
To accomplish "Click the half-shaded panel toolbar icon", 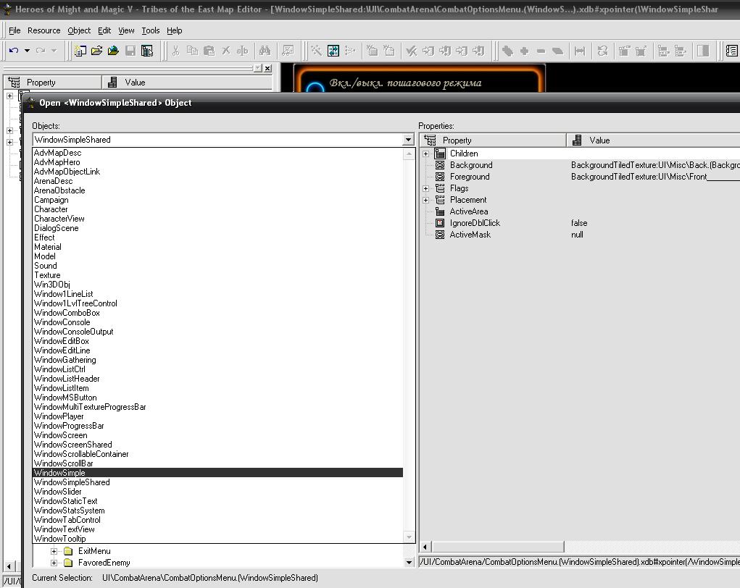I will (703, 51).
